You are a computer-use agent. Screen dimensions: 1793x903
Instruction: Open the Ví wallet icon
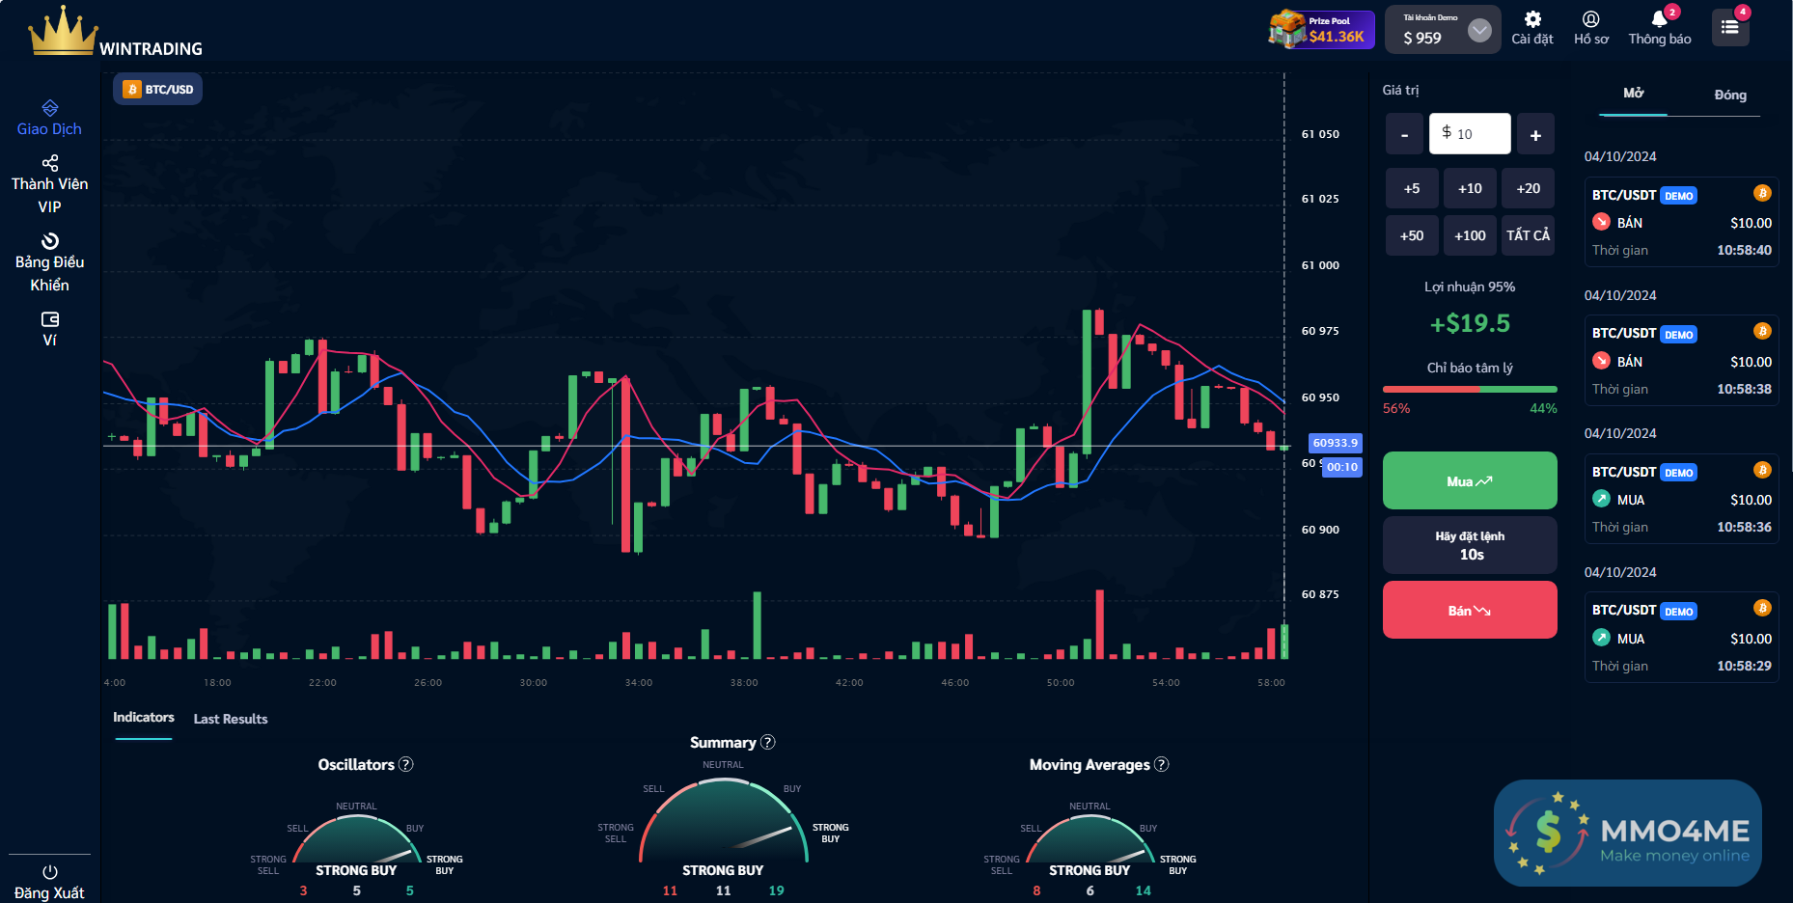[50, 319]
